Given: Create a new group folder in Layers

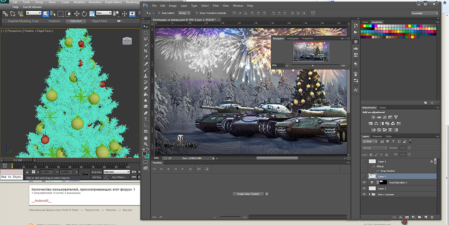Looking at the screenshot, I should point(420,217).
